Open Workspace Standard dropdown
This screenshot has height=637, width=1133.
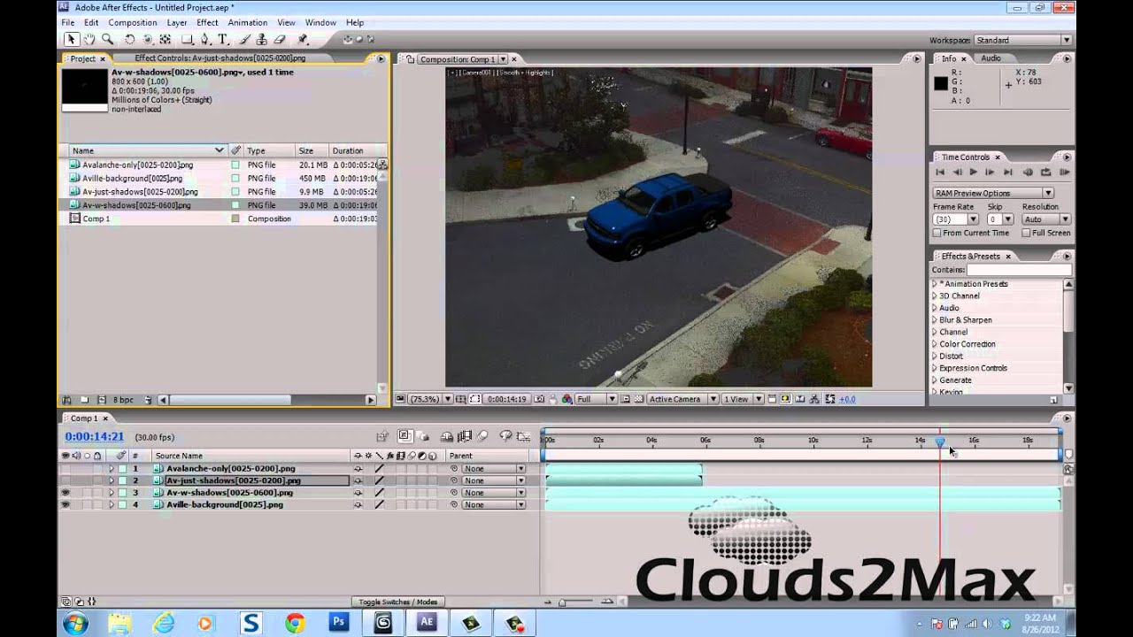(1023, 40)
